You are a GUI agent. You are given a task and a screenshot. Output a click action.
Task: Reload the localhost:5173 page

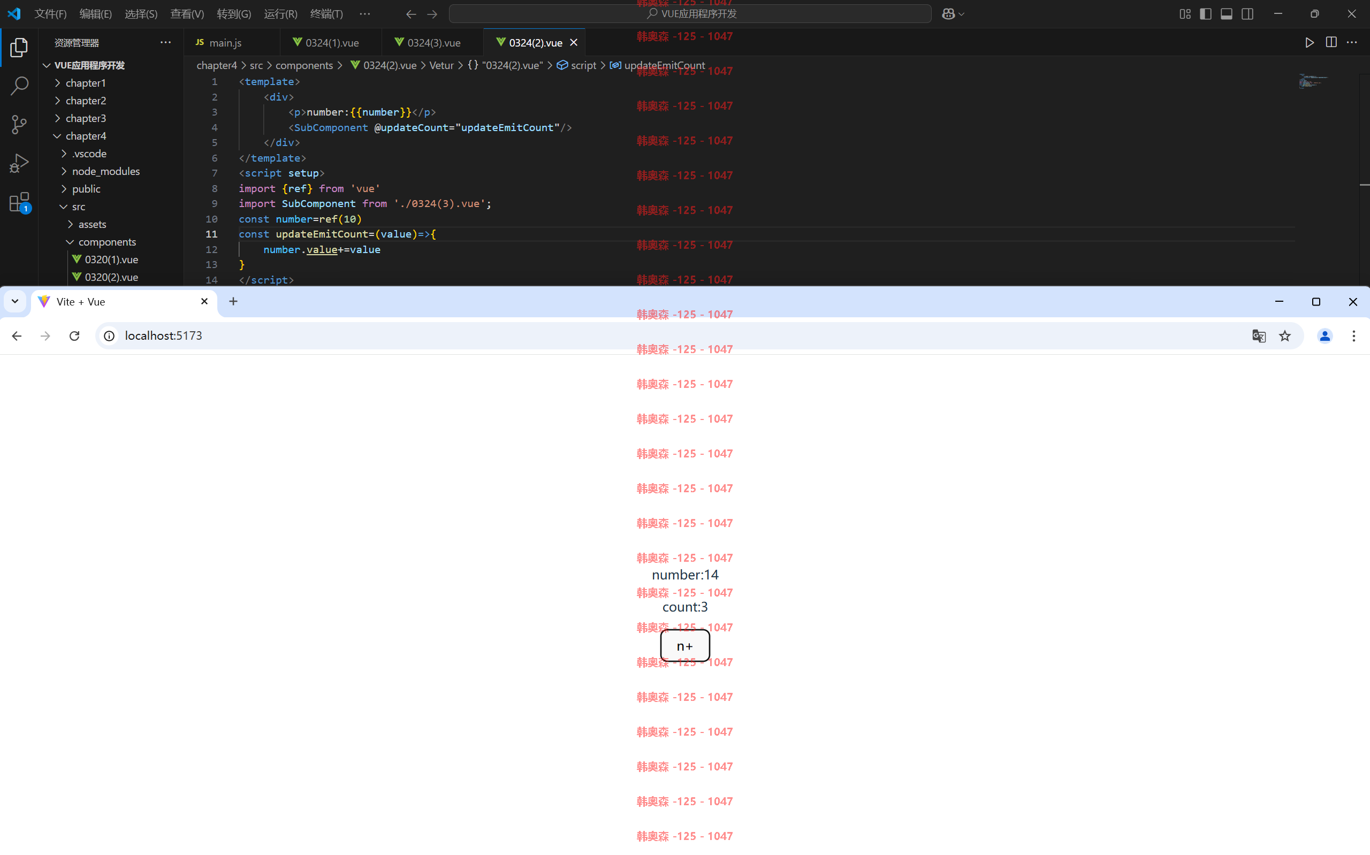pos(74,336)
